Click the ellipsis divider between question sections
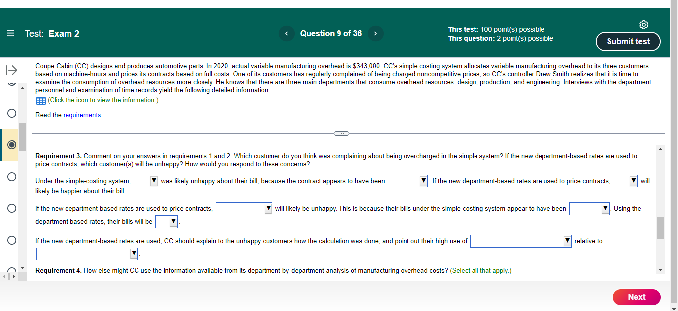 [x=341, y=133]
